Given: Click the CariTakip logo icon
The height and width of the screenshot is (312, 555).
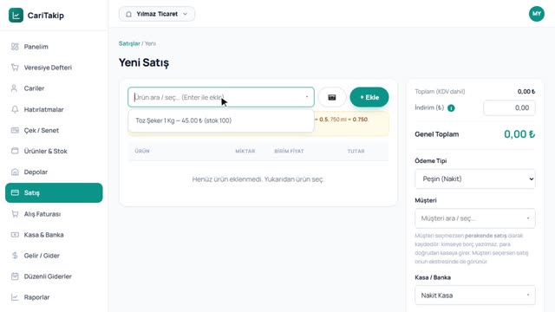Looking at the screenshot, I should (x=16, y=16).
